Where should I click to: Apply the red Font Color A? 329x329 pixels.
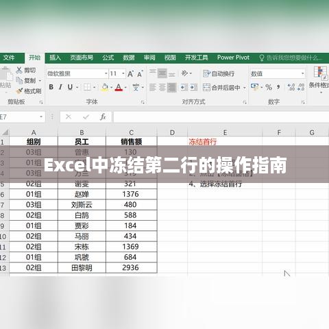click(119, 87)
